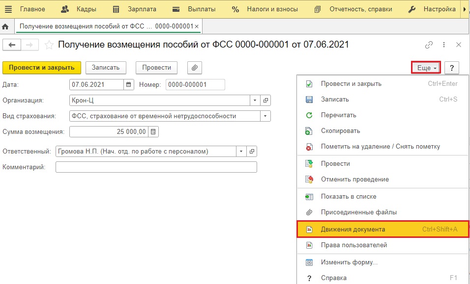Viewport: 470px width, 284px height.
Task: Click the back navigation arrow
Action: [12, 45]
